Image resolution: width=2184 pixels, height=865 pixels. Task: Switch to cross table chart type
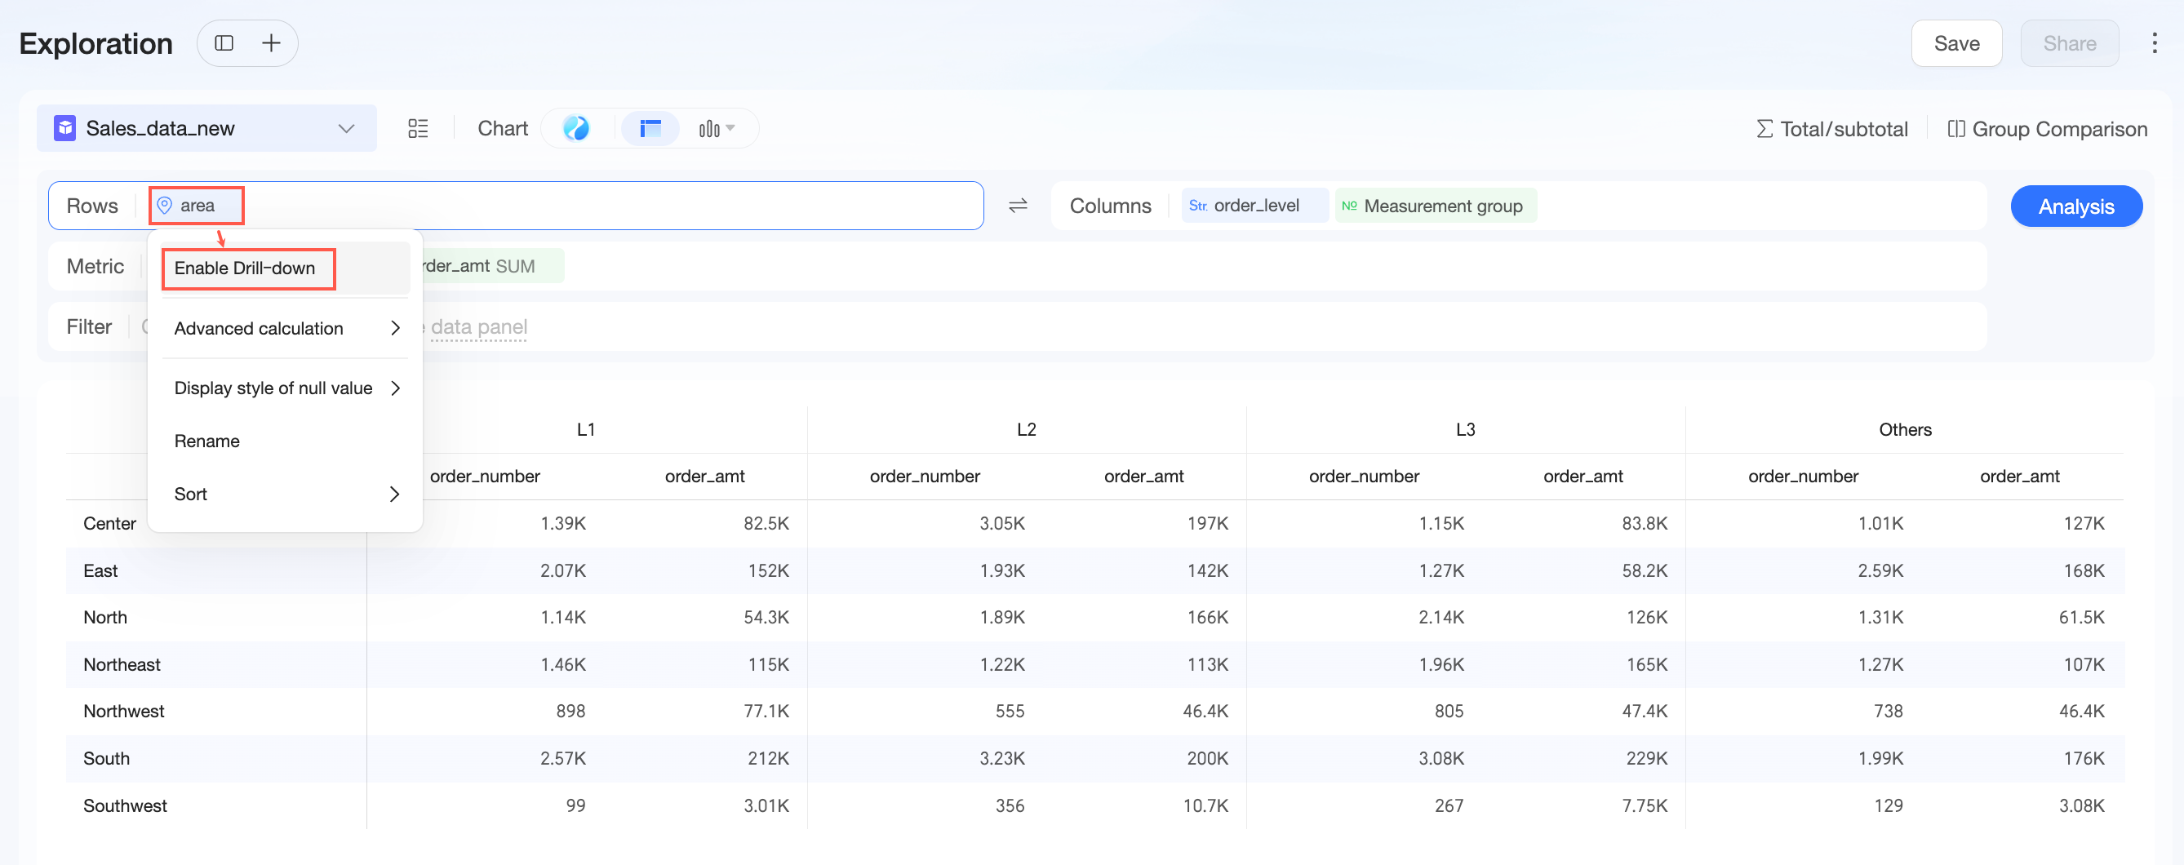click(650, 129)
